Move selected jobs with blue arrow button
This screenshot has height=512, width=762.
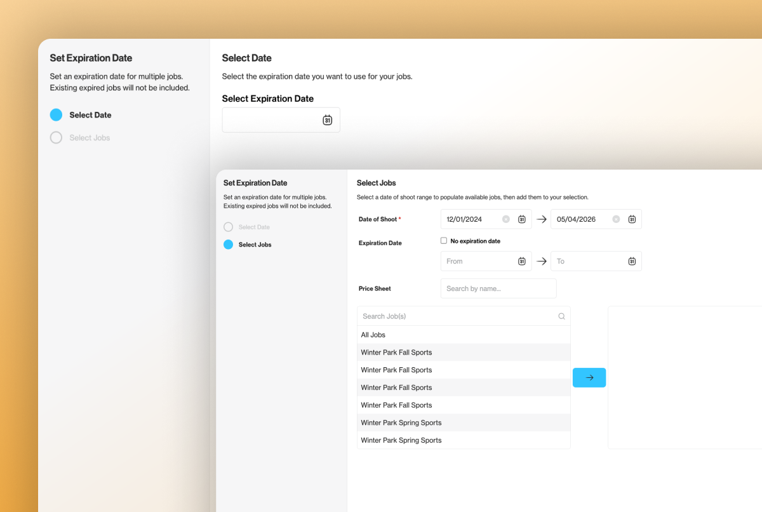point(589,377)
